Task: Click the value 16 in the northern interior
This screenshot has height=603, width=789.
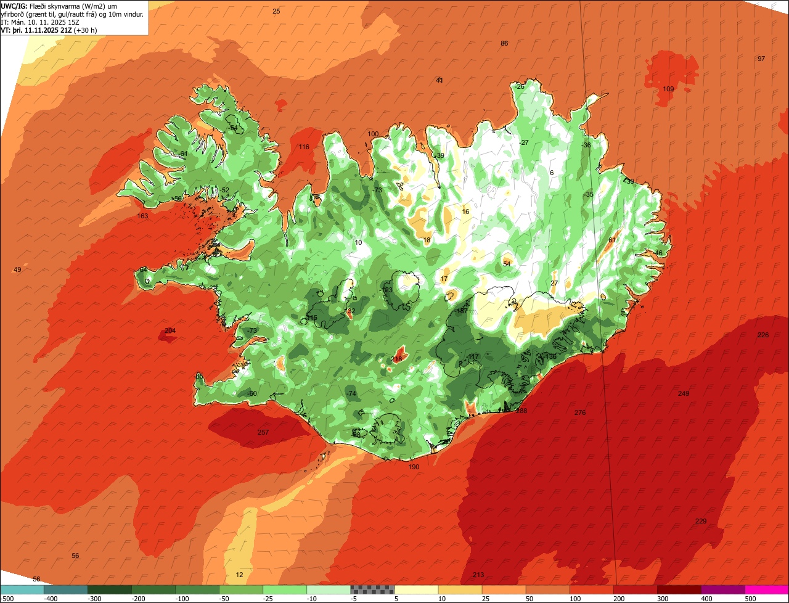Action: tap(465, 211)
